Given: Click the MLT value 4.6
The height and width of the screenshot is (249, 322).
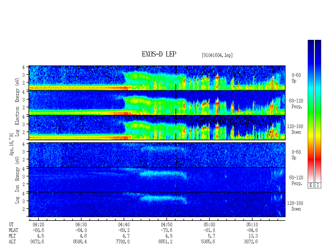Looking at the screenshot, I should click(x=83, y=236).
